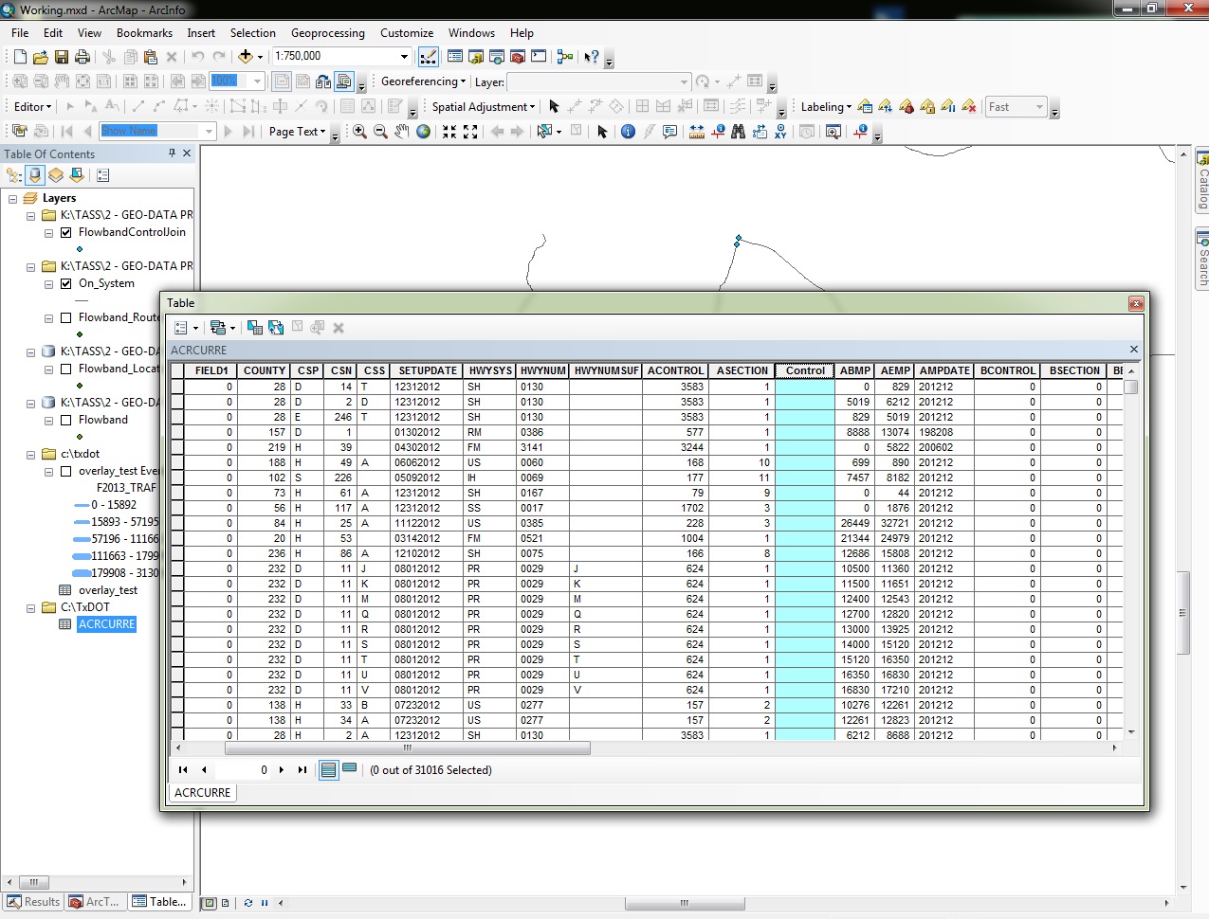Uncheck the On_System layer checkbox
The height and width of the screenshot is (919, 1209).
pos(66,284)
